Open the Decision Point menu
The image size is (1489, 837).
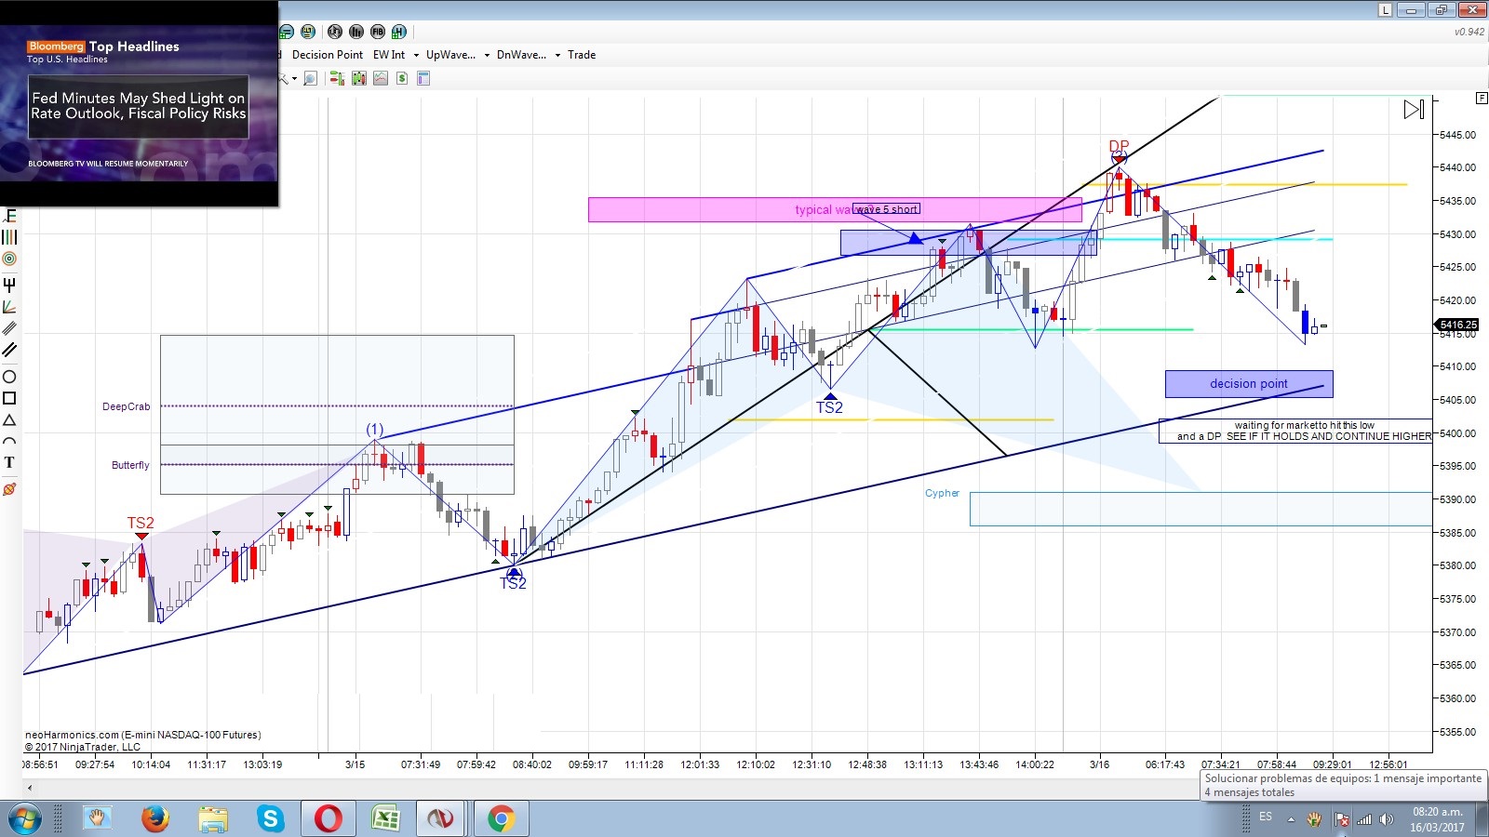coord(328,55)
